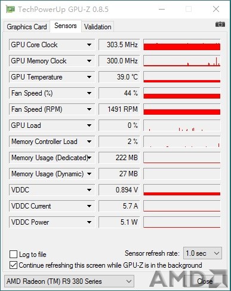Viewport: 231px width, 291px height.
Task: Click the GPU-Z app icon in title bar
Action: 10,9
